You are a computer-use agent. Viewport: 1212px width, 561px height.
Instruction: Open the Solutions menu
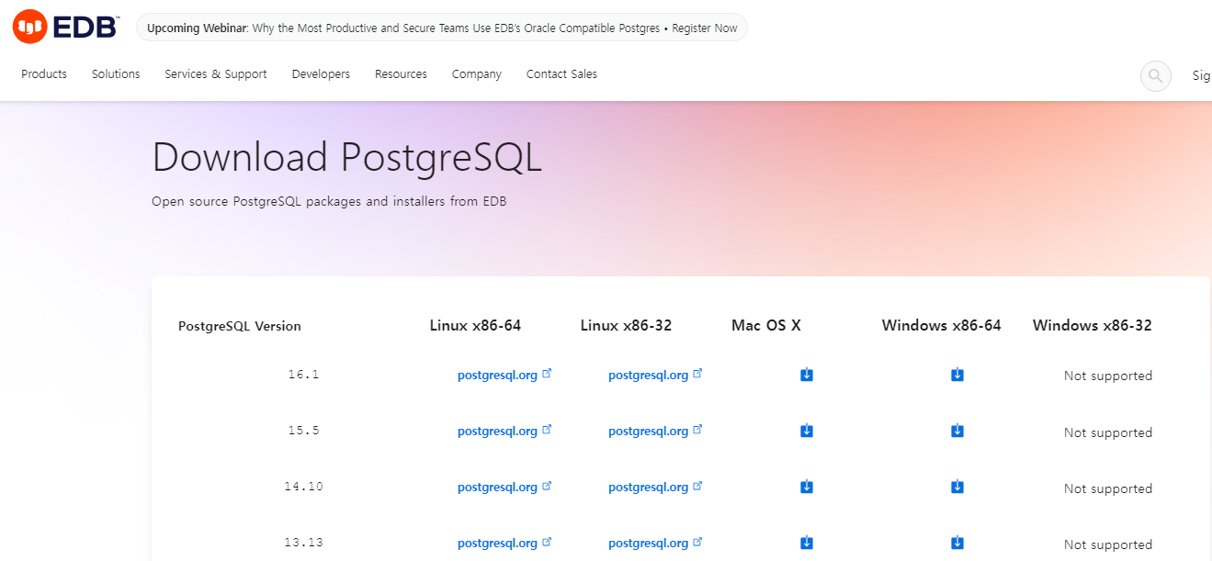tap(116, 74)
